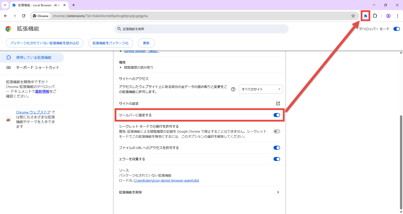Click パッケージ化されていない拡張機能を読み込む button
This screenshot has width=403, height=214.
45,43
